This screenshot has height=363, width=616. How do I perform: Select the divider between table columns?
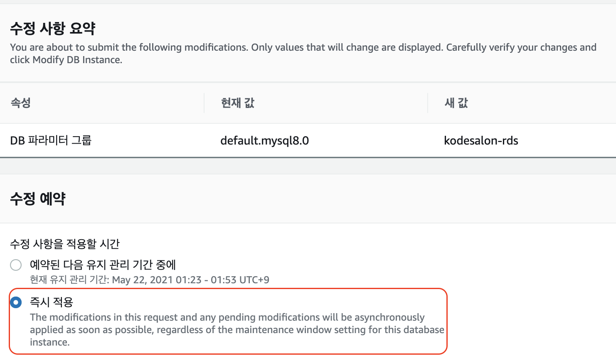(x=204, y=103)
